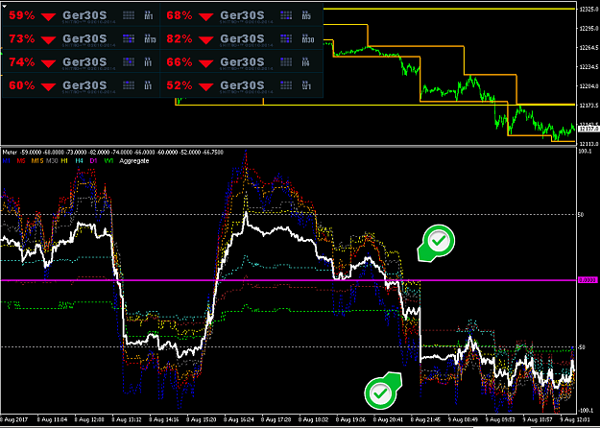
Task: Open the grid icon in the 59% row
Action: [129, 15]
